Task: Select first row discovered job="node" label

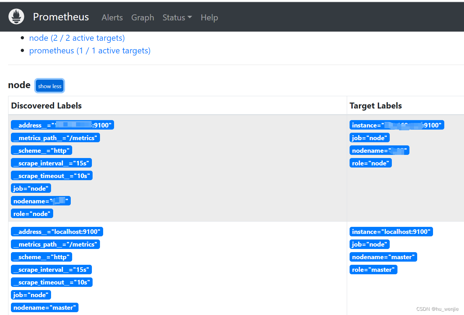Action: point(31,188)
